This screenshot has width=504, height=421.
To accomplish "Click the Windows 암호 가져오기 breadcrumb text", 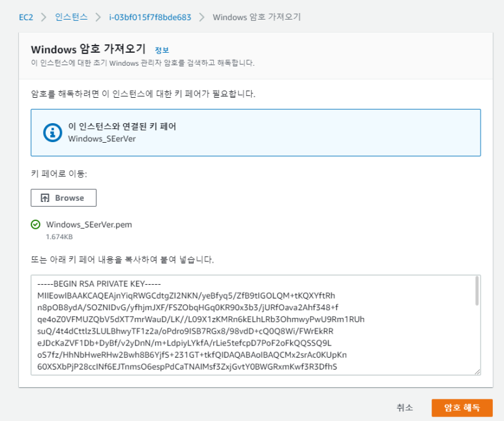I will tap(257, 17).
